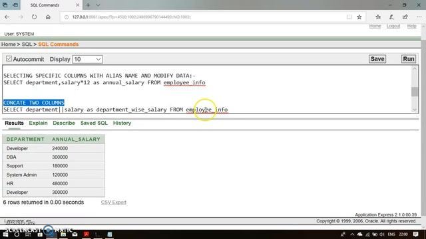Set these tabs aside icon
Viewport: 426px width, 239px height.
point(15,5)
